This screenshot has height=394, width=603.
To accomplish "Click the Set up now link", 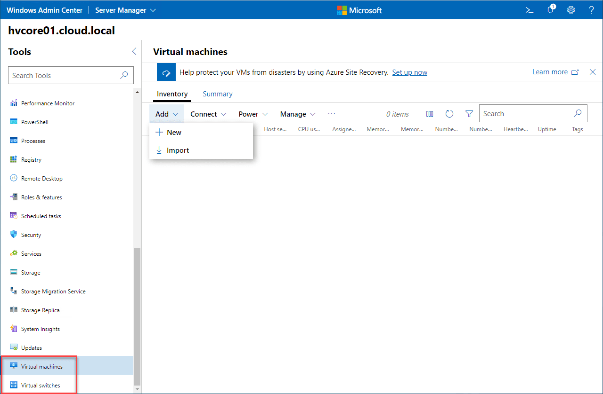I will (x=410, y=72).
